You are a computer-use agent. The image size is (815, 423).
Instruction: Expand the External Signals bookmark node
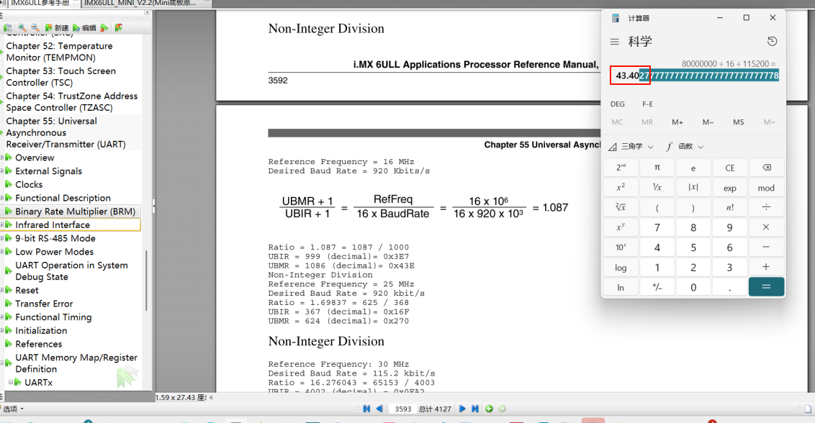pos(2,171)
